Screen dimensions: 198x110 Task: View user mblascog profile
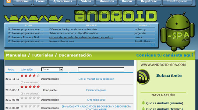(140, 29)
